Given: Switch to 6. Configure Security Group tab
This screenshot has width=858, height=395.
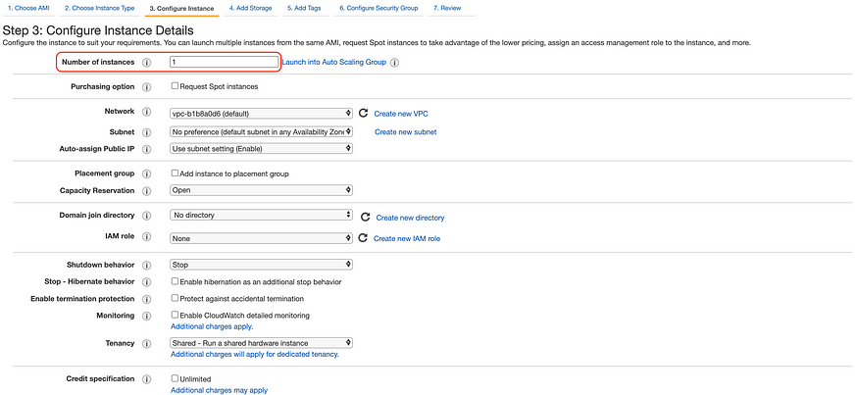Looking at the screenshot, I should point(379,8).
